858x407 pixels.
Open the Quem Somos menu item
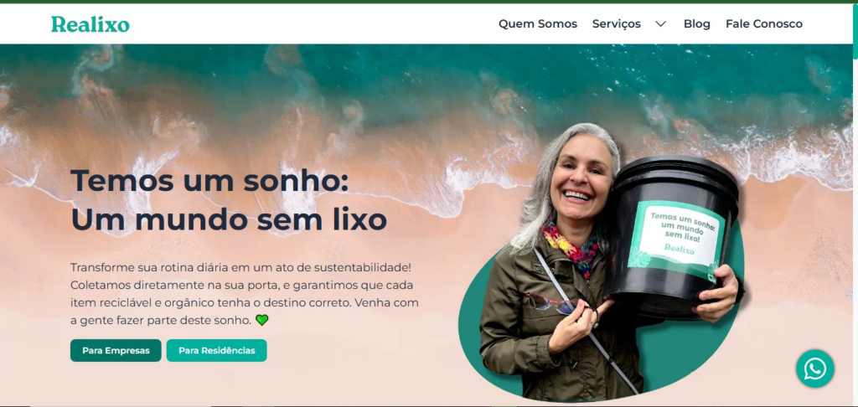coord(537,24)
